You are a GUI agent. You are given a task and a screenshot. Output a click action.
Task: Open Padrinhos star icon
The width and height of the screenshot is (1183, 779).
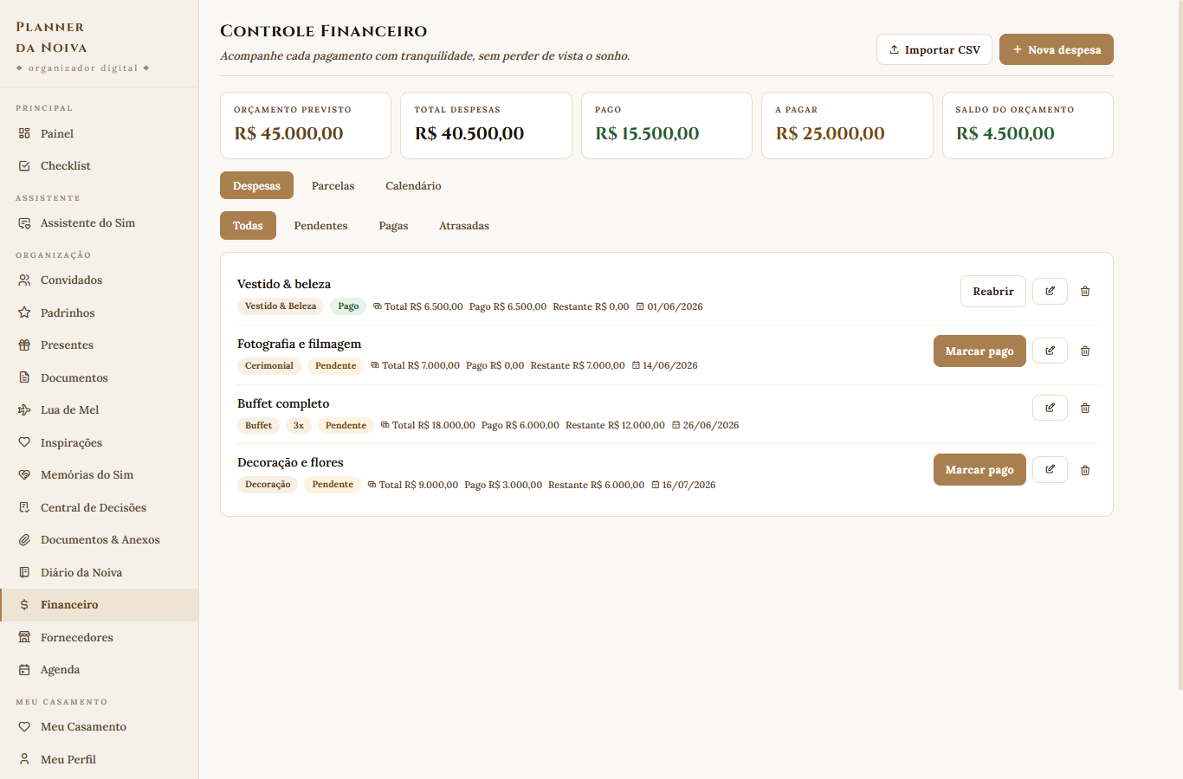coord(24,313)
